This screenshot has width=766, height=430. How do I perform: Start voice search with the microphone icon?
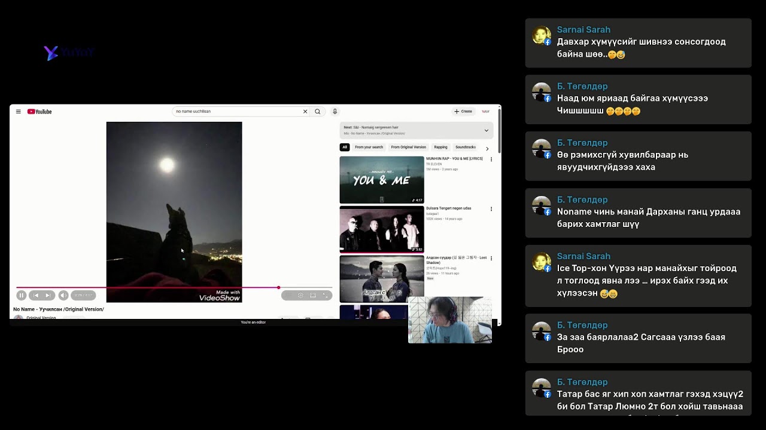point(335,112)
